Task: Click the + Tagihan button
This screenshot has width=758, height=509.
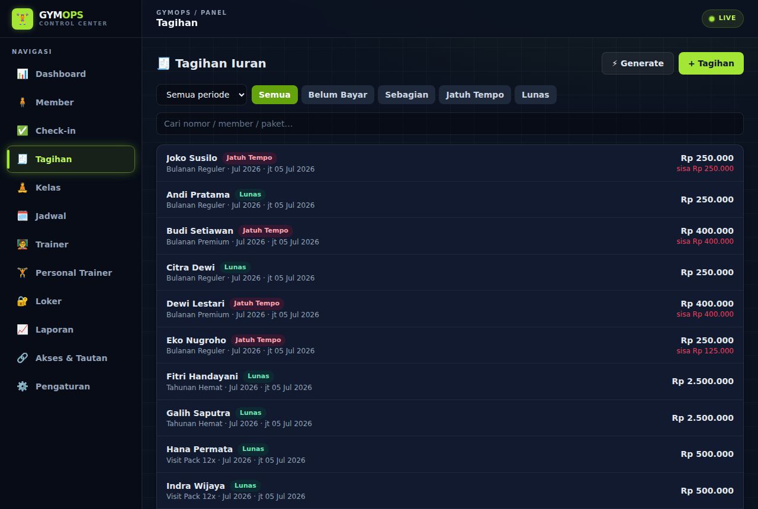Action: click(x=711, y=63)
